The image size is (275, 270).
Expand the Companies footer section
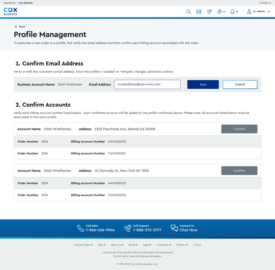tap(164, 245)
